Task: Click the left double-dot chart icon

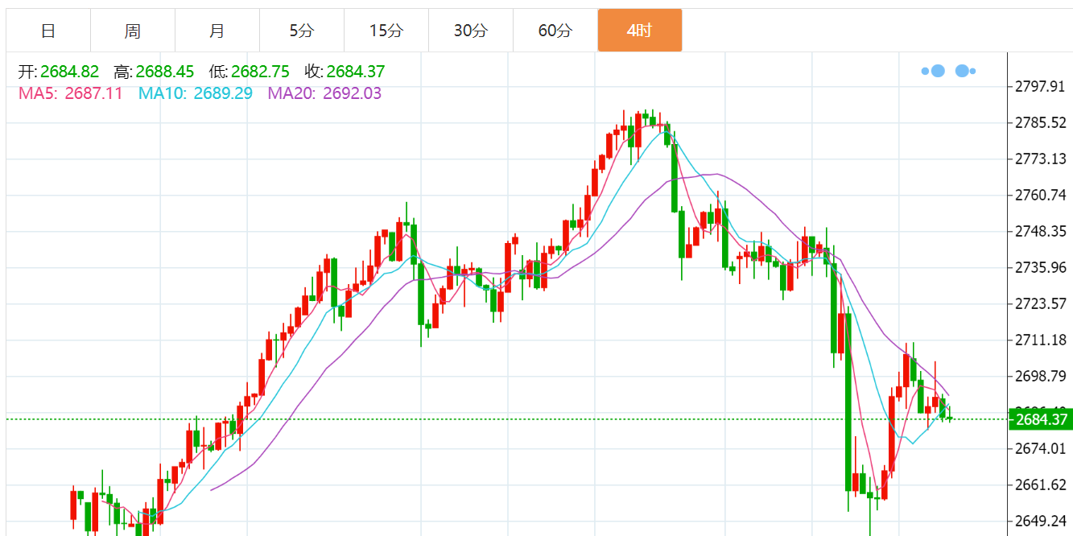Action: click(x=933, y=72)
